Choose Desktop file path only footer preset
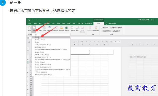158x96 pixels. [51, 50]
